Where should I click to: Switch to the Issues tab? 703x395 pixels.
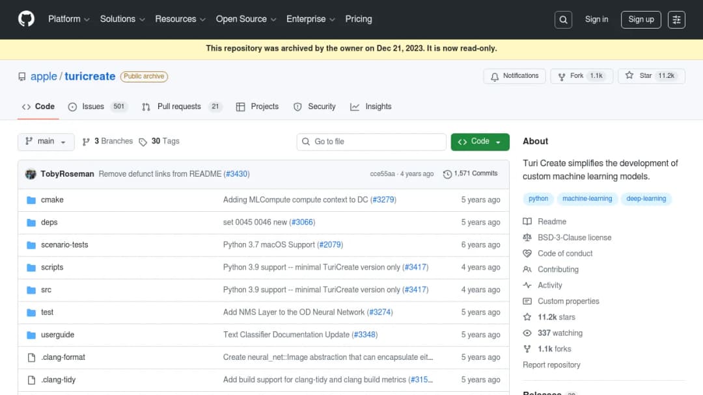point(98,107)
